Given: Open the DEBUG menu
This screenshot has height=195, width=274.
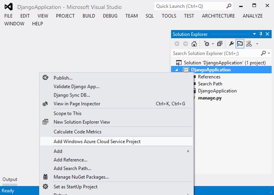Looking at the screenshot, I should pyautogui.click(x=110, y=16).
